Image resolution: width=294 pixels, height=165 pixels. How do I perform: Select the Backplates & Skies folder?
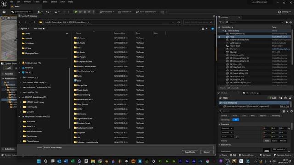pos(85,61)
